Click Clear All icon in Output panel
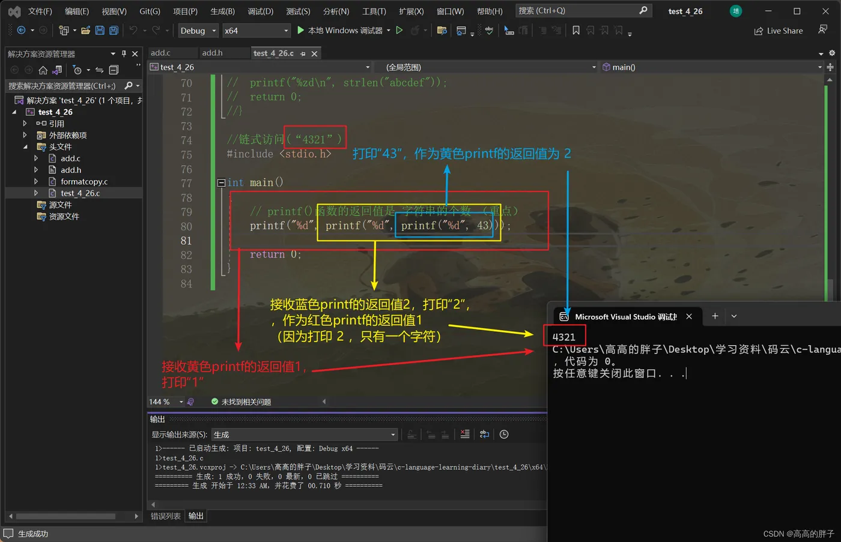Screen dimensions: 841x542 (464, 434)
